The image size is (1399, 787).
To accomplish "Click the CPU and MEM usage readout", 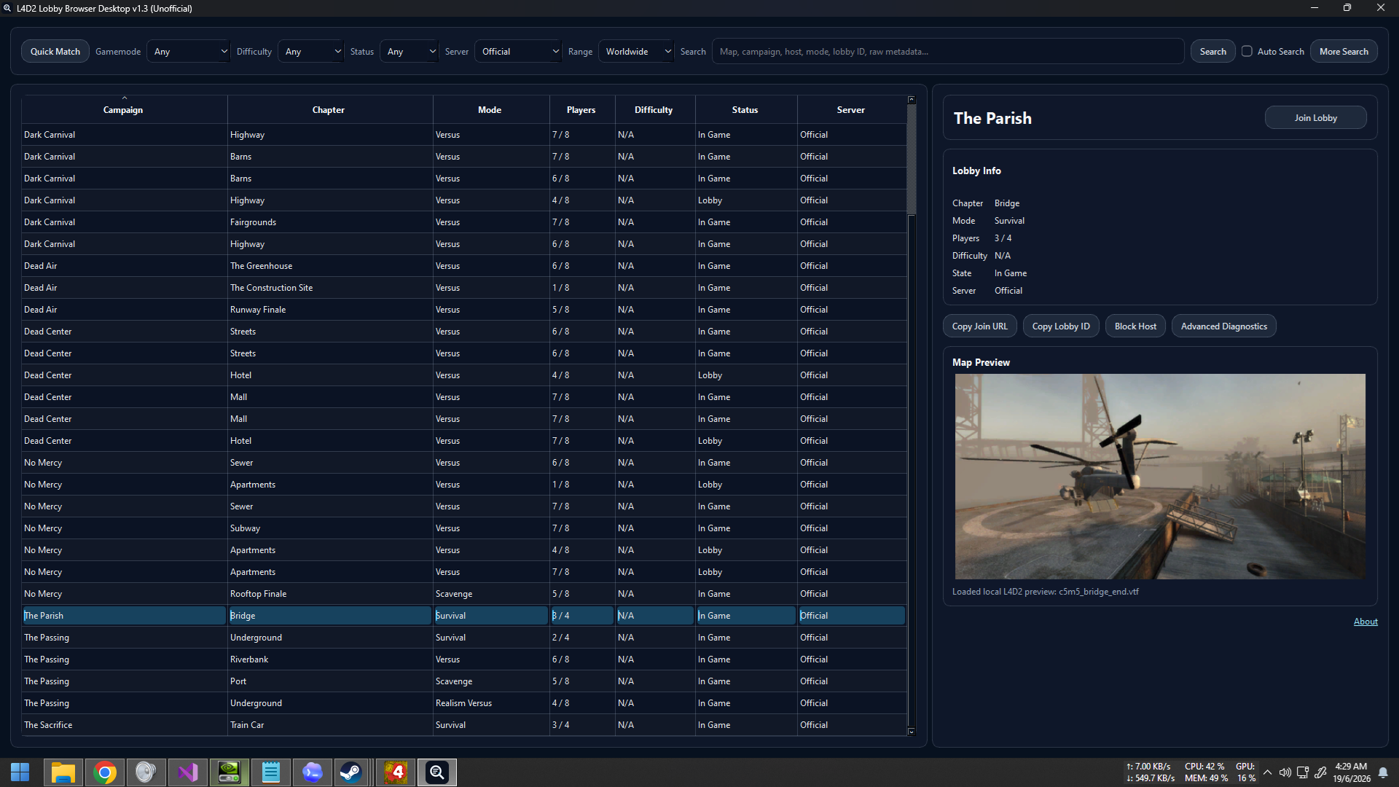I will tap(1206, 772).
